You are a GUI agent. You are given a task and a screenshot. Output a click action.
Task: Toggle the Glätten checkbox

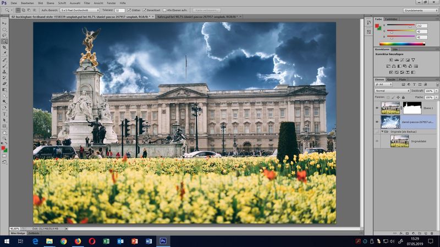point(129,10)
